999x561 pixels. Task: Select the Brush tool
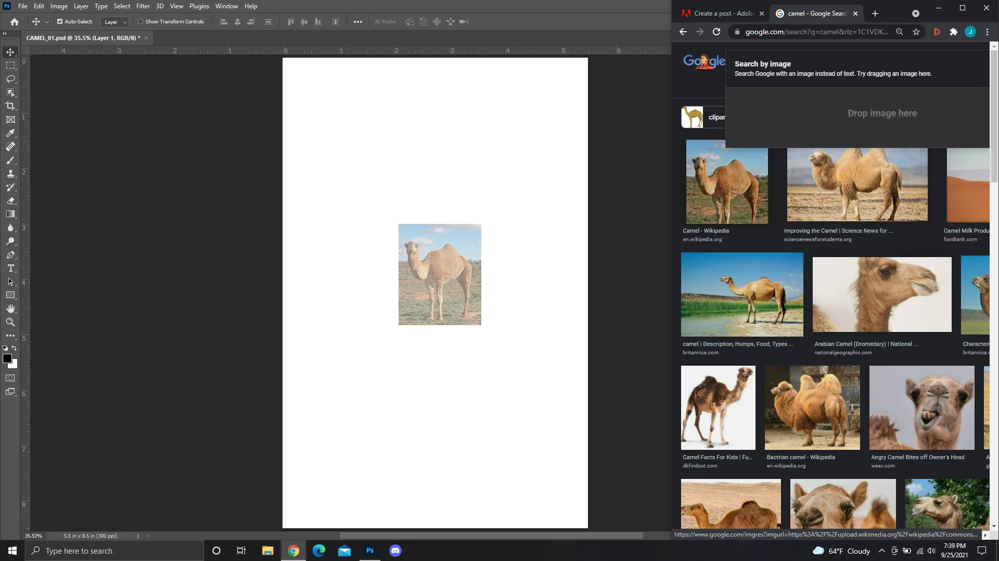click(x=10, y=160)
